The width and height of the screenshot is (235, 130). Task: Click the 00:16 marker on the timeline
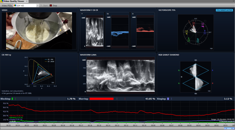(90, 125)
